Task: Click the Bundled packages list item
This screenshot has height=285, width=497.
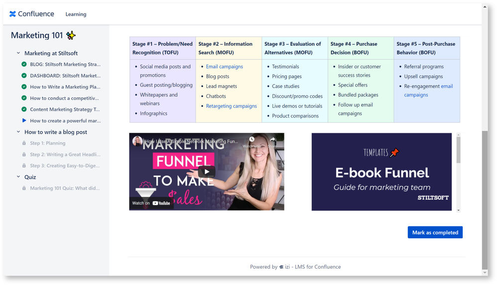Action: tap(358, 95)
